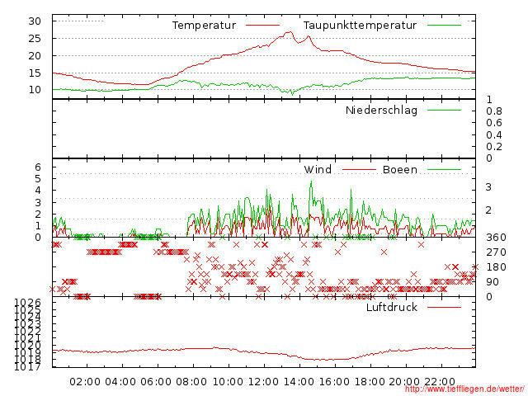Click the temperature curve peak near 13:30
528x396 pixels.
[289, 32]
